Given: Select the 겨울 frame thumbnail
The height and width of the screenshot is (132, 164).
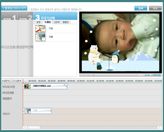Looking at the screenshot, I should tap(40, 37).
